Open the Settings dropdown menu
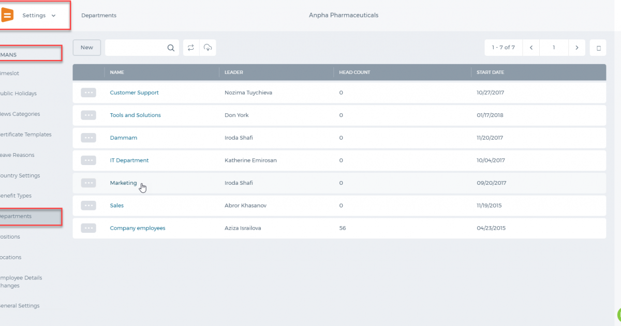Image resolution: width=621 pixels, height=326 pixels. tap(39, 16)
